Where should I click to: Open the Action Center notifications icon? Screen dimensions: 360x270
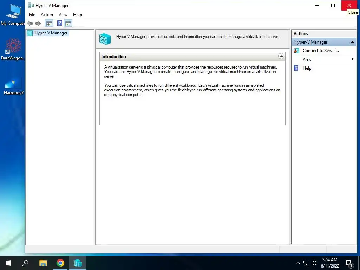point(349,263)
